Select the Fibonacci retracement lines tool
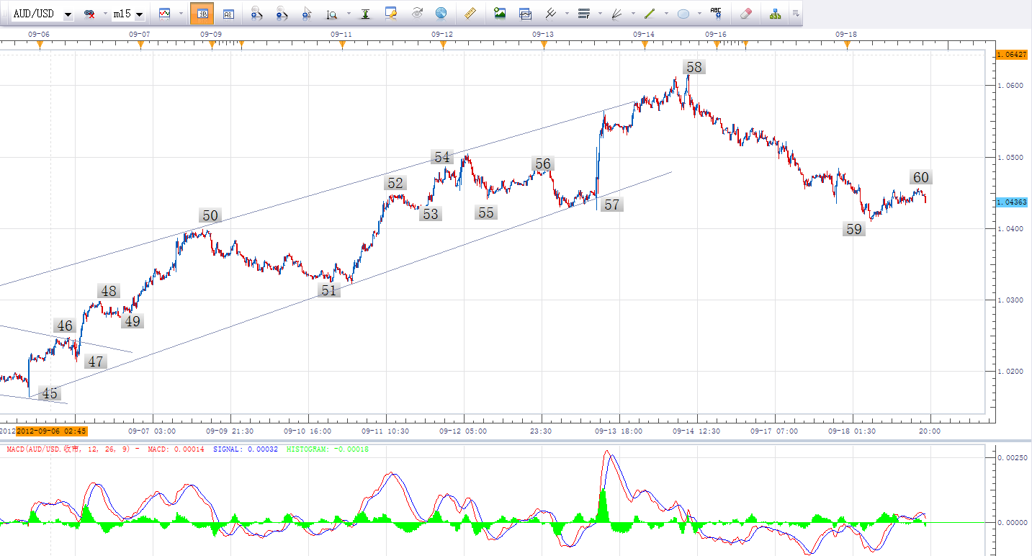The width and height of the screenshot is (1032, 556). 584,14
